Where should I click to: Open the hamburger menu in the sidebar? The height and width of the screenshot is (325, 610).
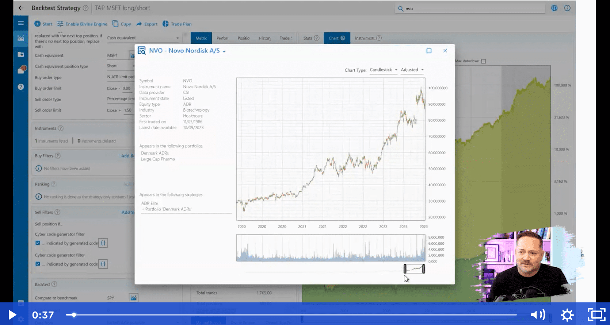click(x=21, y=23)
